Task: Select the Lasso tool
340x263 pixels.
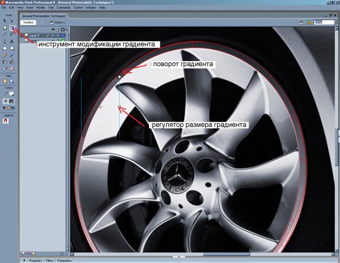Action: tap(12, 34)
